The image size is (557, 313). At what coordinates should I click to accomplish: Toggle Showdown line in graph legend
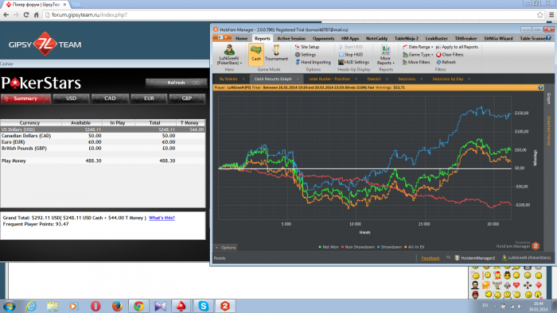389,247
